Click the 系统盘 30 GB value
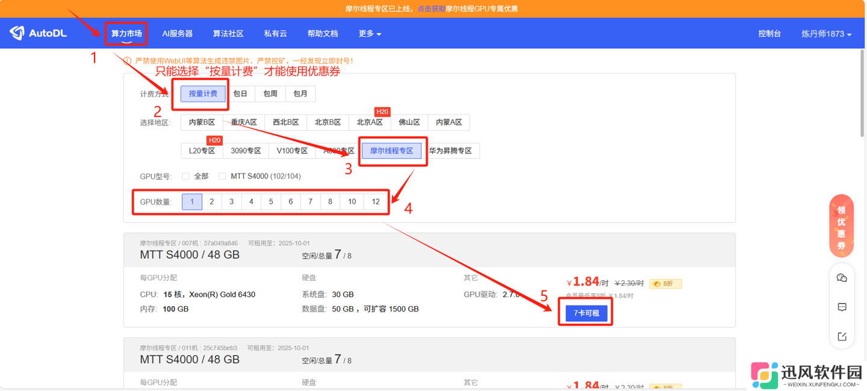 coord(343,295)
